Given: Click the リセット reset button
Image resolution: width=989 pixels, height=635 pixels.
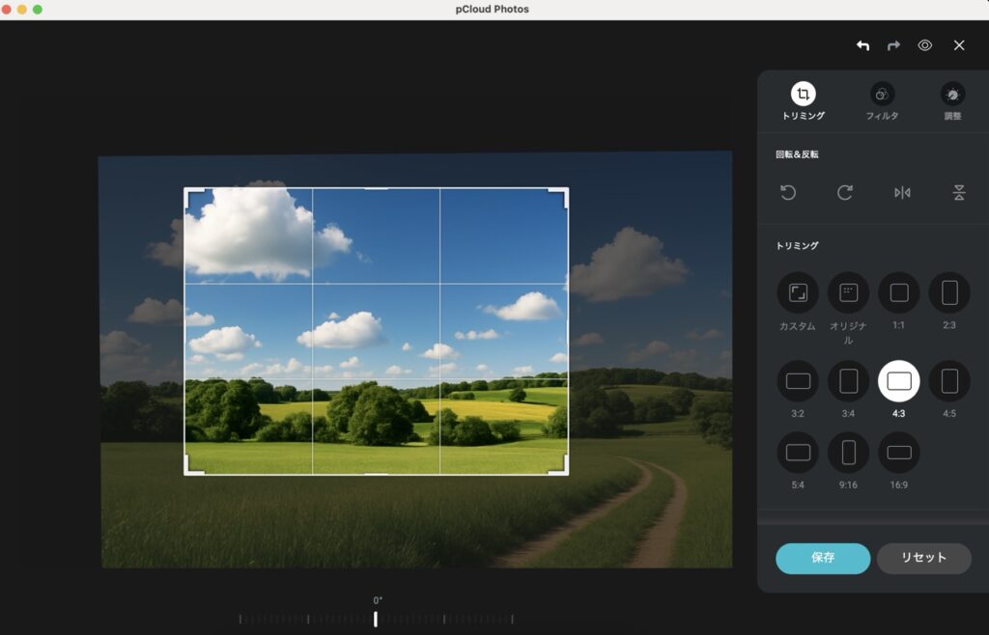Looking at the screenshot, I should (x=923, y=558).
